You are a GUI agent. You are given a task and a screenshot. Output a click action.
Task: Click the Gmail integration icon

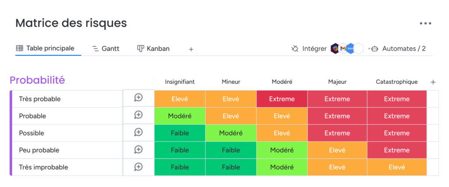(343, 49)
